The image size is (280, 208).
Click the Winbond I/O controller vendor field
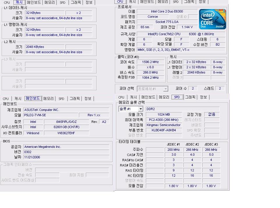[x=33, y=133]
